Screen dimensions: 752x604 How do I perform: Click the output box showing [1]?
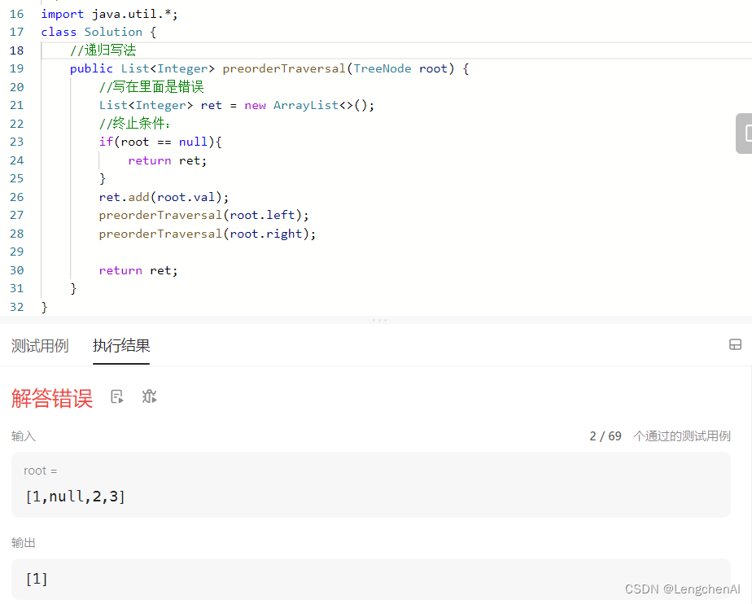point(36,579)
